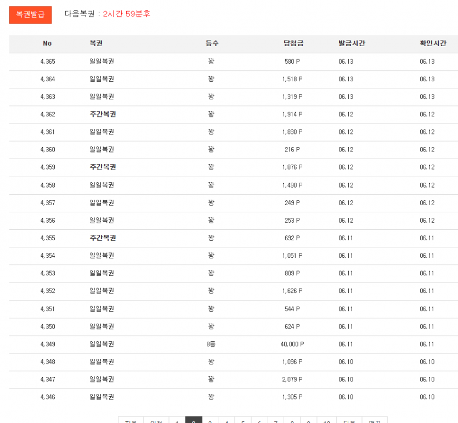Go to pagination page 1
458x423 pixels.
(x=177, y=421)
